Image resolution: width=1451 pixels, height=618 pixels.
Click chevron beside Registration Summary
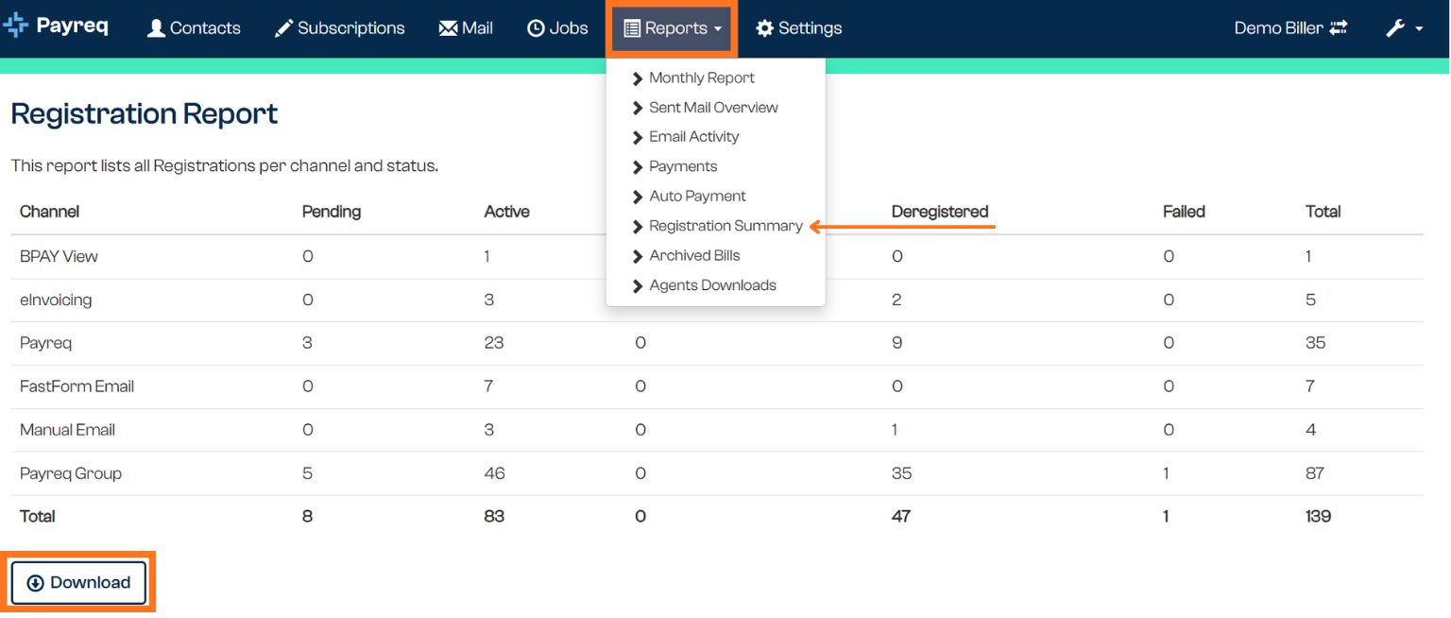click(638, 227)
